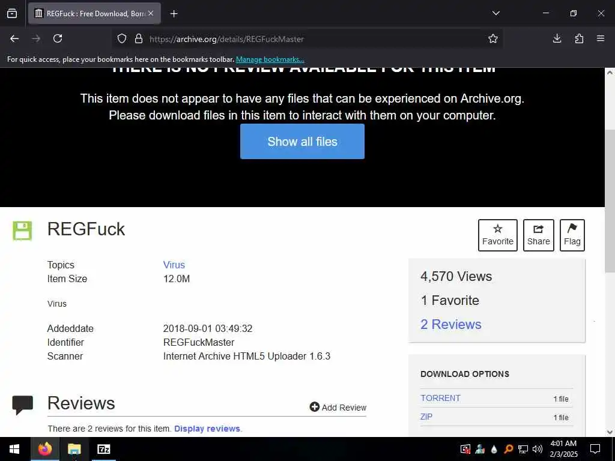615x461 pixels.
Task: Close the REGFuck browser tab
Action: tap(151, 13)
